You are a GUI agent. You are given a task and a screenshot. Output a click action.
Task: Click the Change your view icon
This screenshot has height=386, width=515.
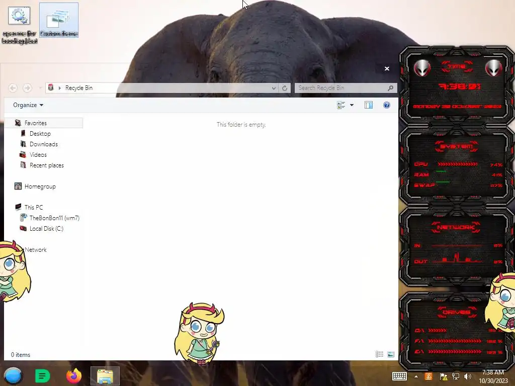tap(341, 105)
